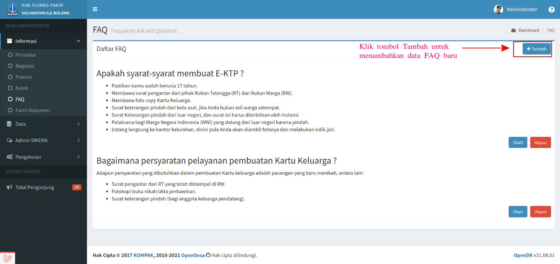Click the megaphone icon beside Total Pengunjung
This screenshot has width=560, height=264.
click(x=9, y=187)
